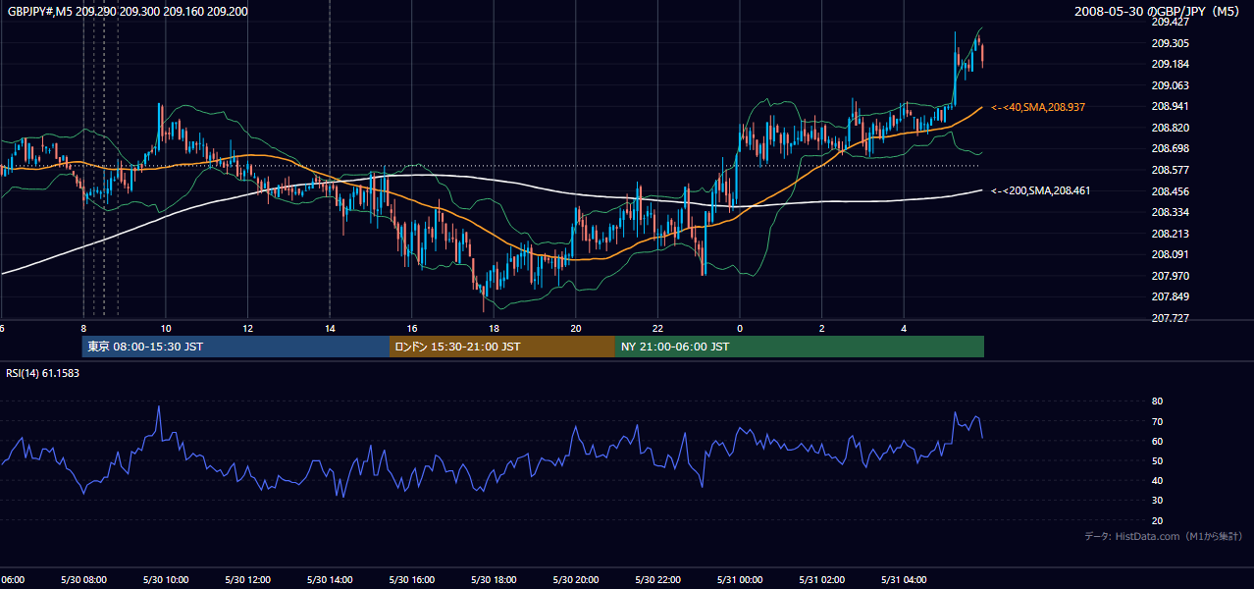Click RSI axis level 60

coord(1158,441)
